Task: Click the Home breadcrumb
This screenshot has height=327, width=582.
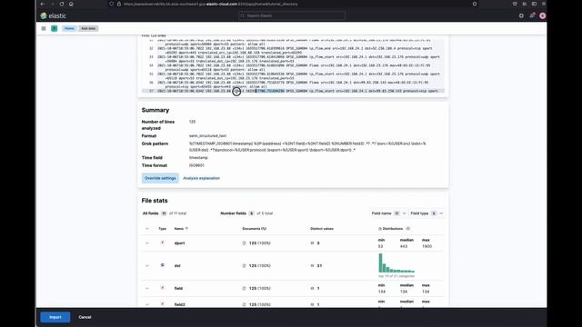Action: 69,28
